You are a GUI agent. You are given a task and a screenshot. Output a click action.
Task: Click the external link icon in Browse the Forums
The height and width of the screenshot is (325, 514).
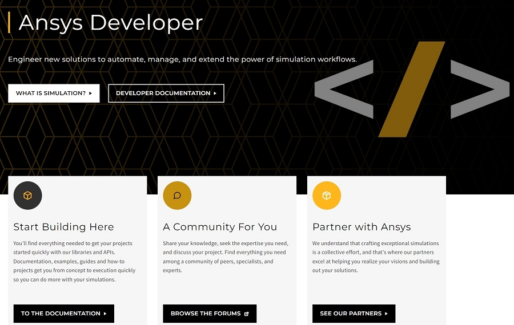pyautogui.click(x=247, y=314)
